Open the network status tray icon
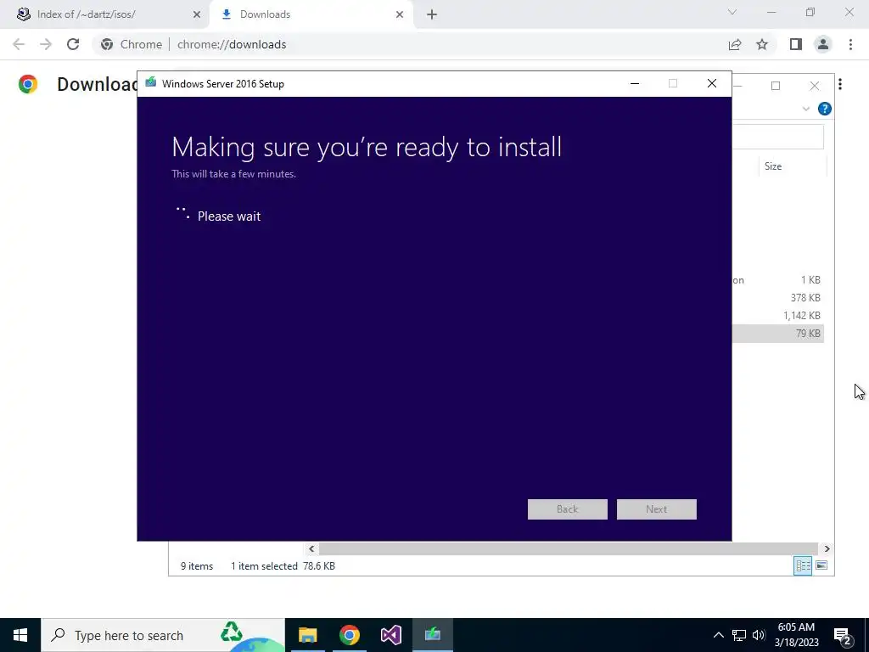 tap(739, 635)
